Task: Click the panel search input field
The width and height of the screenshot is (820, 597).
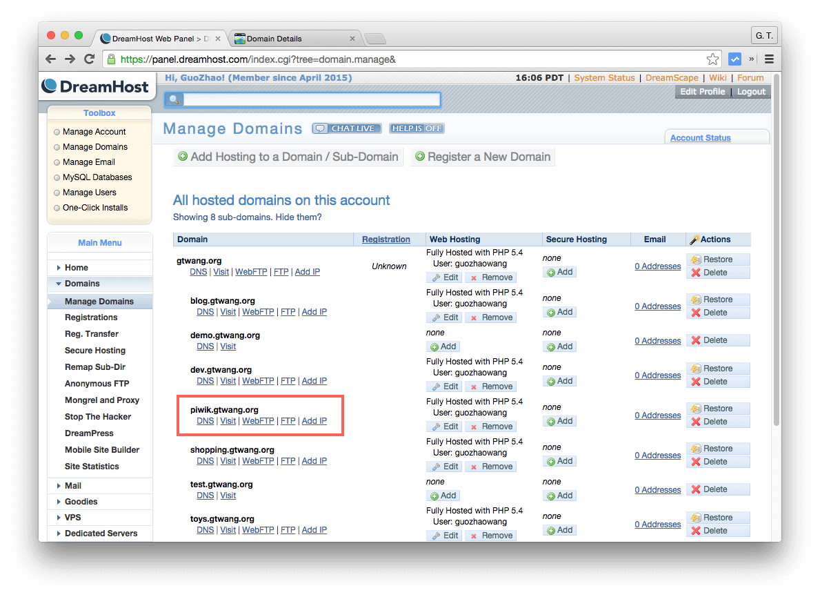Action: tap(311, 101)
